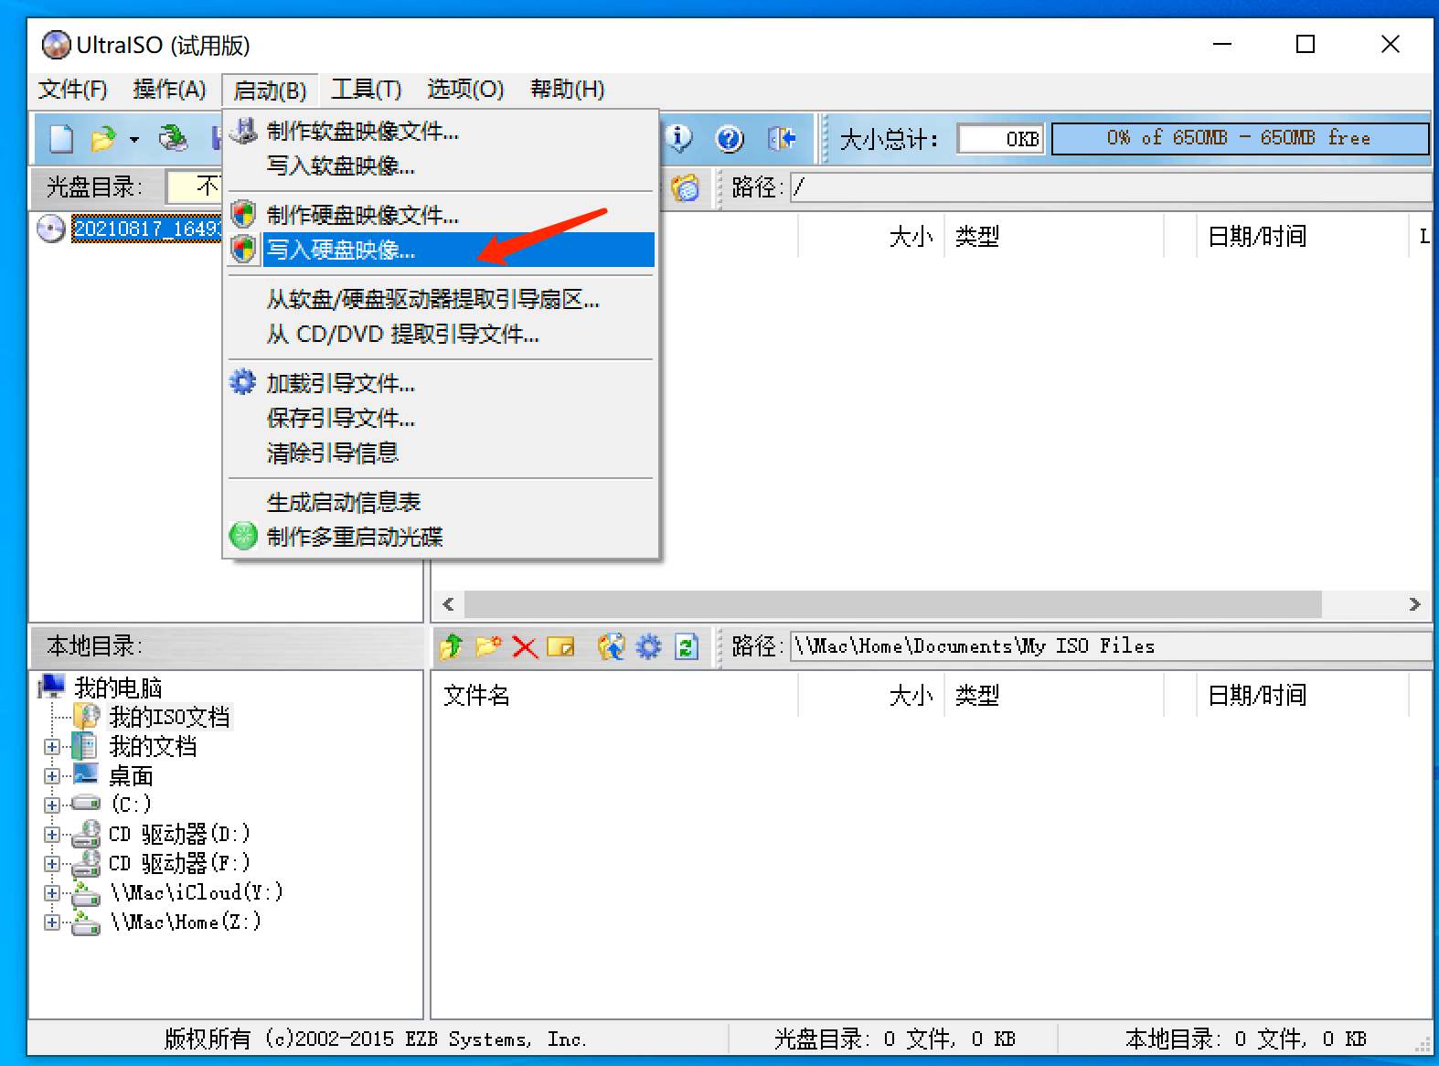Click the red X delete icon
The image size is (1439, 1066).
click(525, 647)
